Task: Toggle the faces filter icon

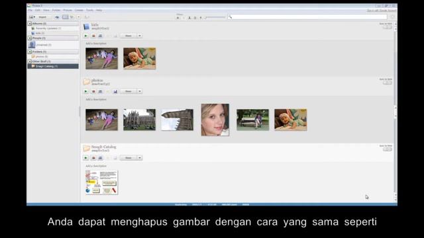Action: tap(189, 18)
